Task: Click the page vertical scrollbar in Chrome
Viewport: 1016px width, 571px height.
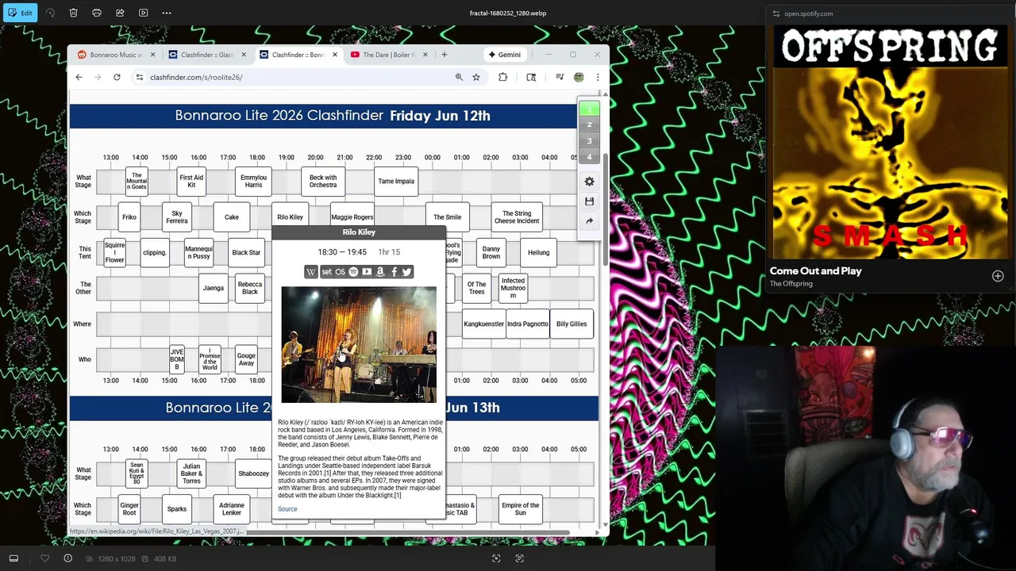Action: pyautogui.click(x=605, y=210)
